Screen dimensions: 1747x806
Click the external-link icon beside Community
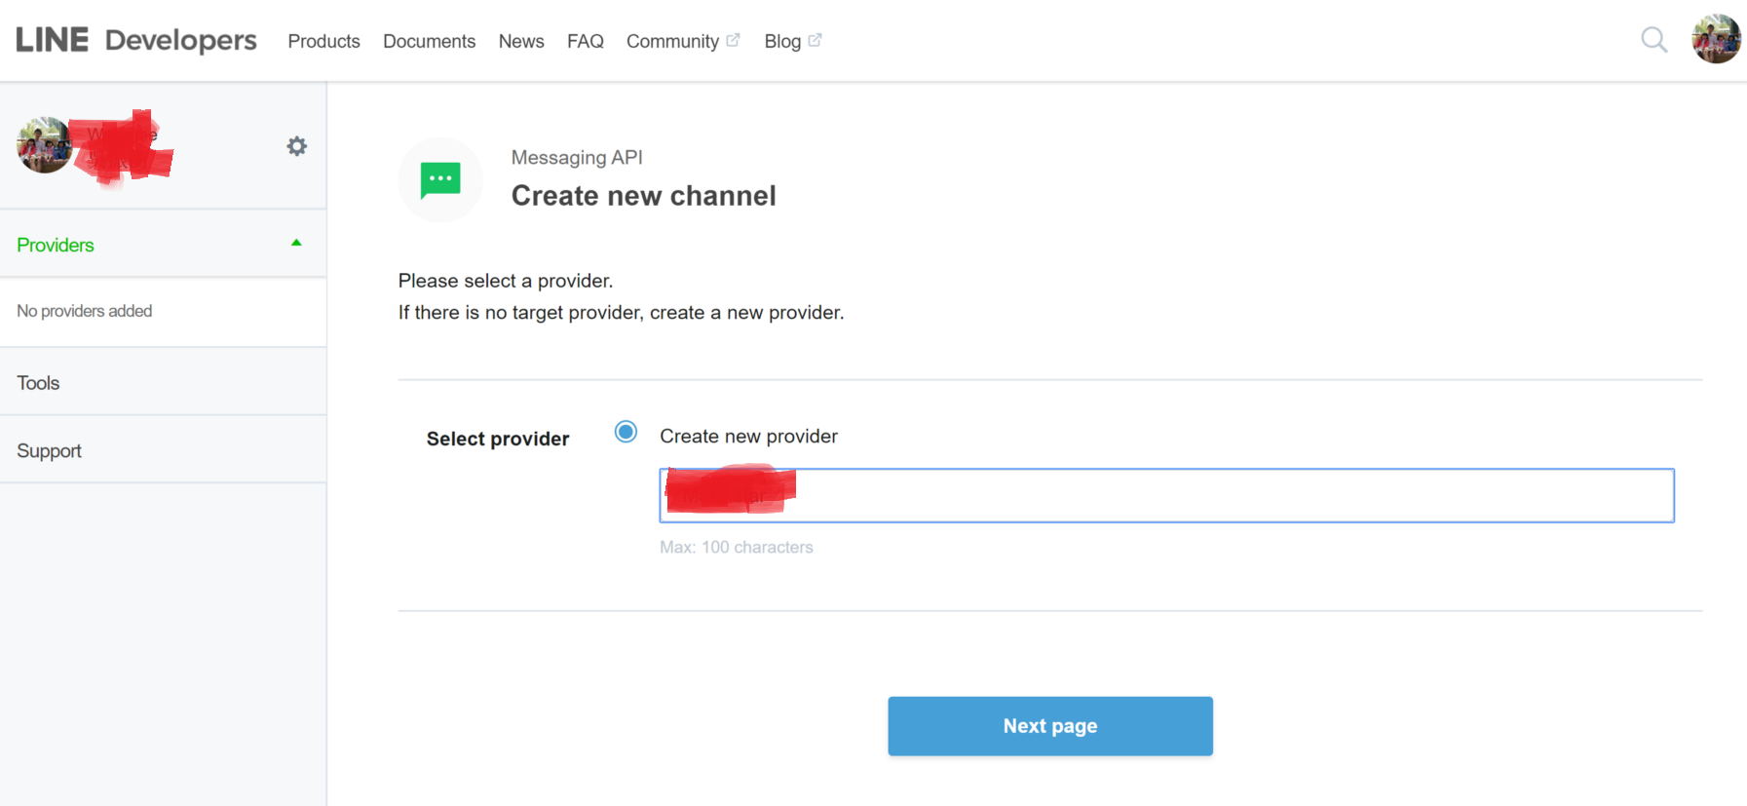[733, 40]
